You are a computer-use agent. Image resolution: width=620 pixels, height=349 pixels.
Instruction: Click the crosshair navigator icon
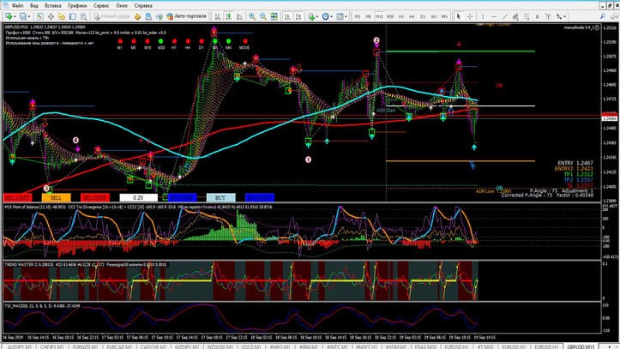[51, 16]
